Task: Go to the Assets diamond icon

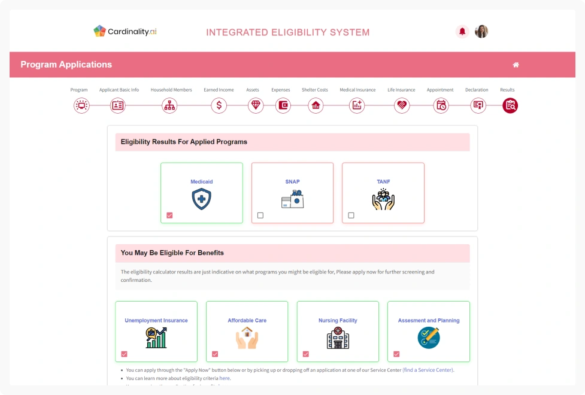Action: tap(256, 106)
